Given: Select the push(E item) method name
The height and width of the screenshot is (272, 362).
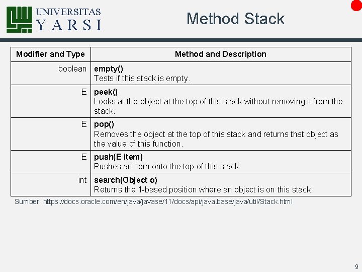Looking at the screenshot, I should click(x=118, y=157).
